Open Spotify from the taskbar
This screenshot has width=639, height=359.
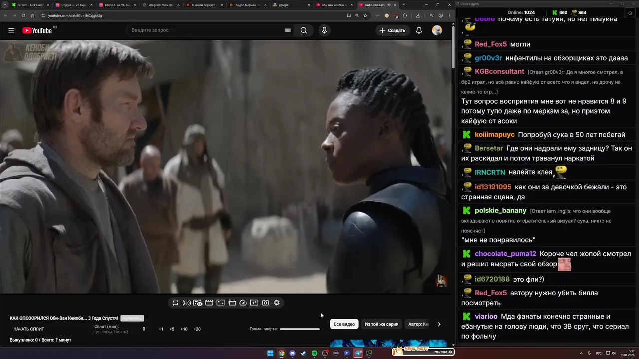pyautogui.click(x=314, y=353)
